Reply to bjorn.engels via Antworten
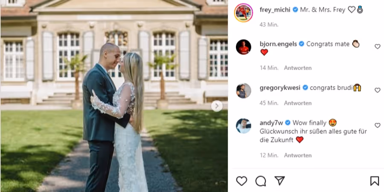This screenshot has height=192, width=384. 298,68
